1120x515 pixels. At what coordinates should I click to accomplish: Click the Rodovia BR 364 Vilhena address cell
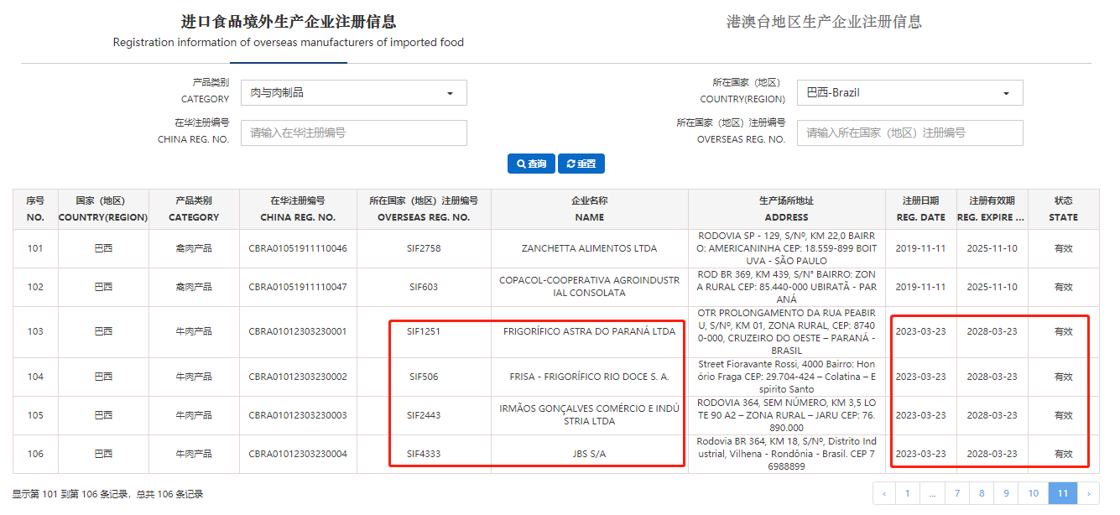click(x=787, y=454)
